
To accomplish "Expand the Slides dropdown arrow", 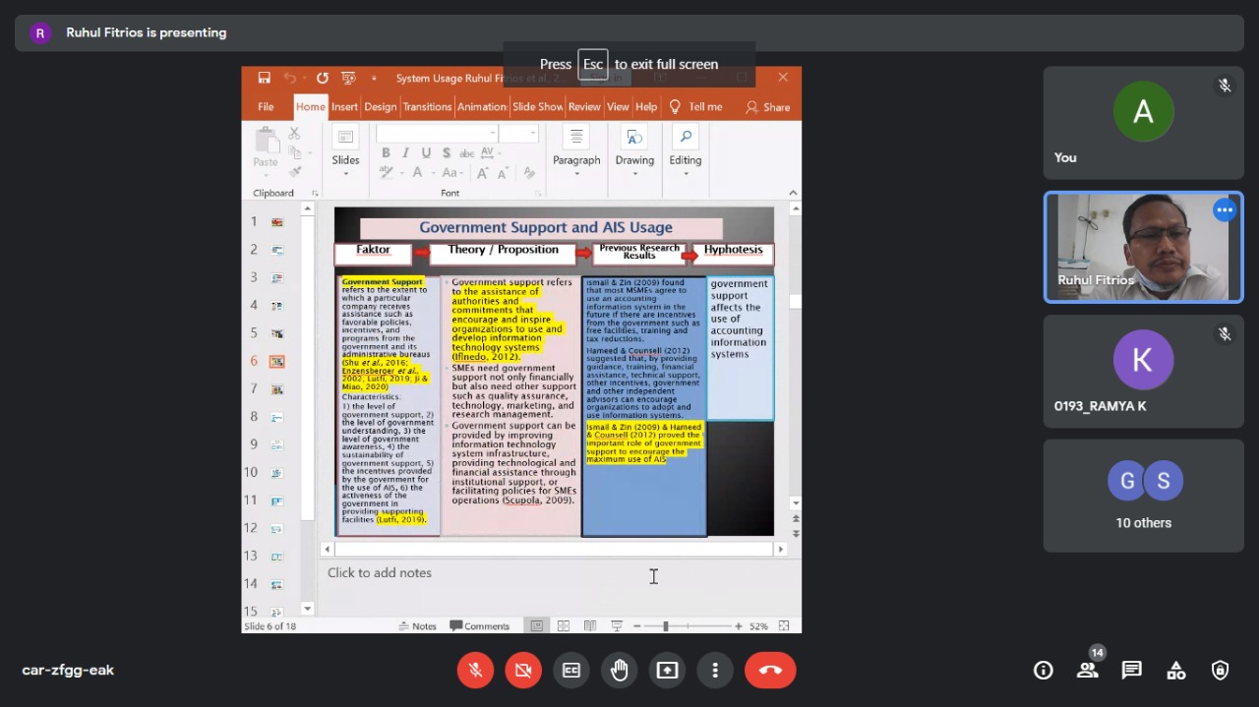I will point(345,174).
